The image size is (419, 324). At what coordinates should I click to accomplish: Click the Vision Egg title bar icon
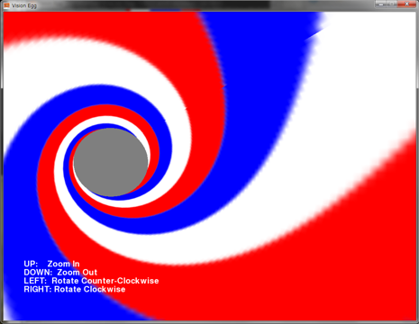6,5
